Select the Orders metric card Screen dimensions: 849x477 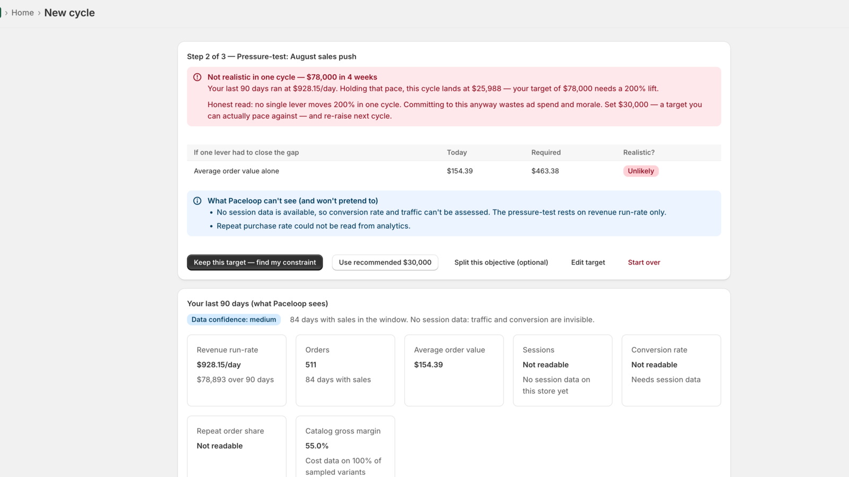pyautogui.click(x=345, y=370)
